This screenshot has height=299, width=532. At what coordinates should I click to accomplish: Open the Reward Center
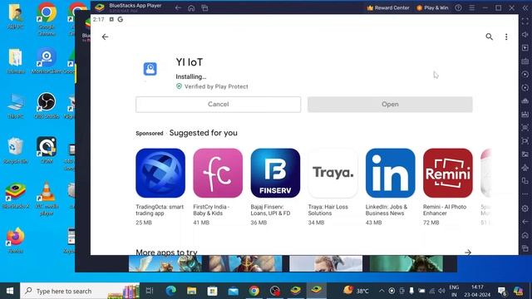coord(388,7)
